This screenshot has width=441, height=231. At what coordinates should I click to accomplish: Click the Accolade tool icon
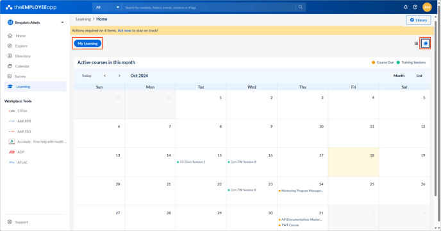12,142
